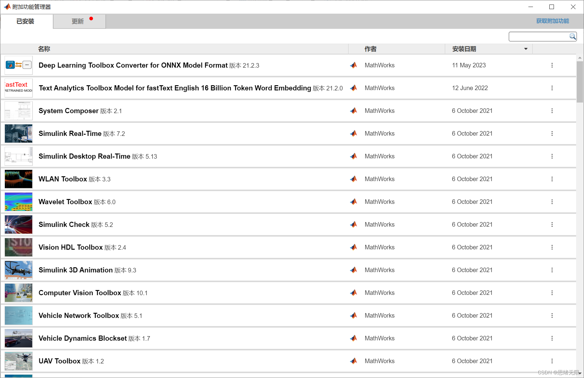Open the Vehicle Dynamics Blockset thumbnail
Screen dimensions: 584x378
click(x=19, y=338)
